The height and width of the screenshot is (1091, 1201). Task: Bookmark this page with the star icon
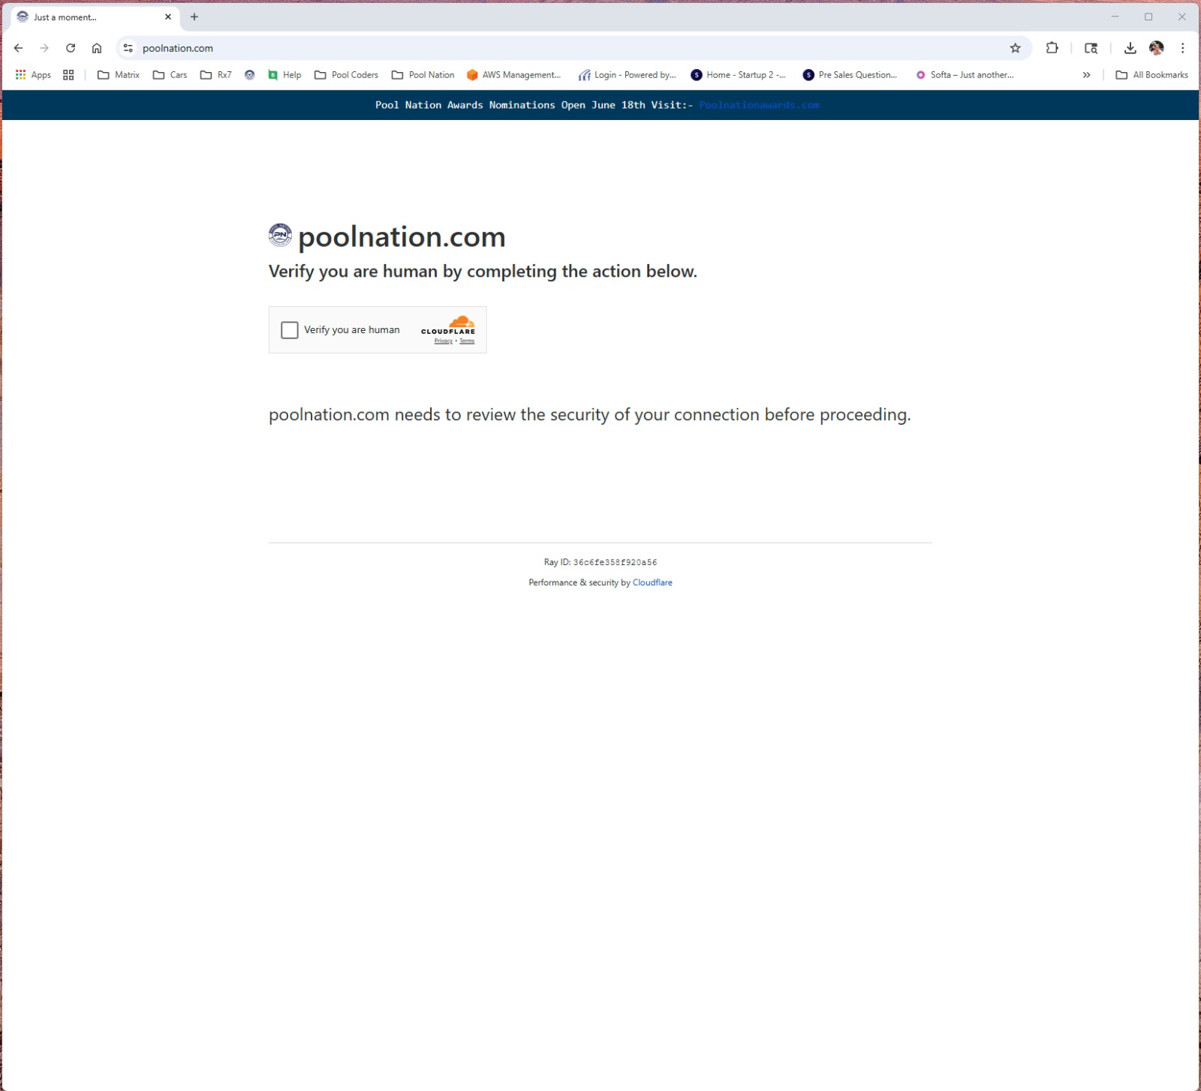point(1016,48)
